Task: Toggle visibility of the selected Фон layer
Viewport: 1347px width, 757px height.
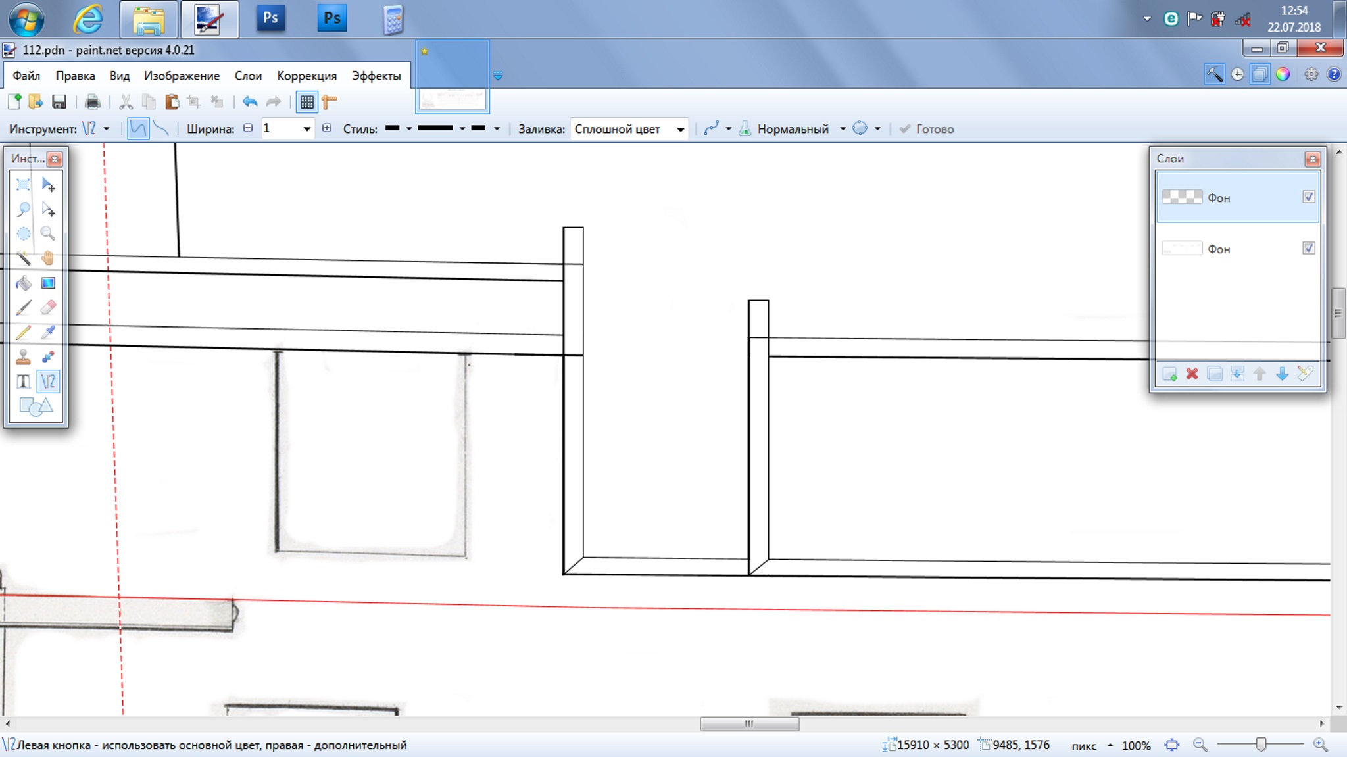Action: (1309, 197)
